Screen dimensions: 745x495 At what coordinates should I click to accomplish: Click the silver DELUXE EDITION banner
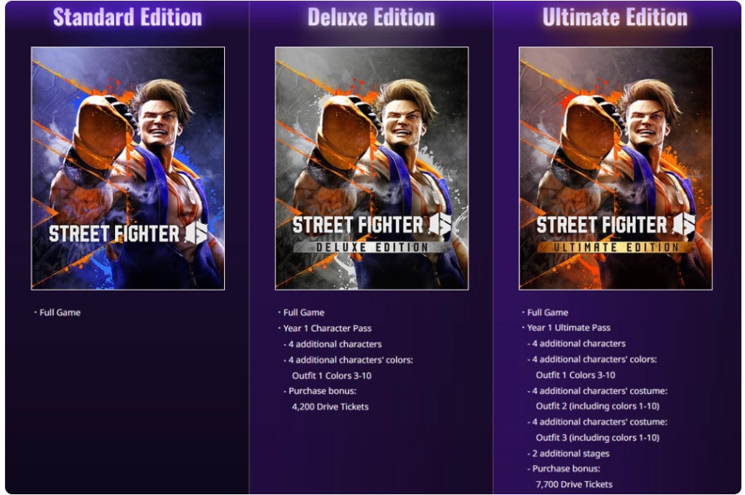(x=372, y=247)
